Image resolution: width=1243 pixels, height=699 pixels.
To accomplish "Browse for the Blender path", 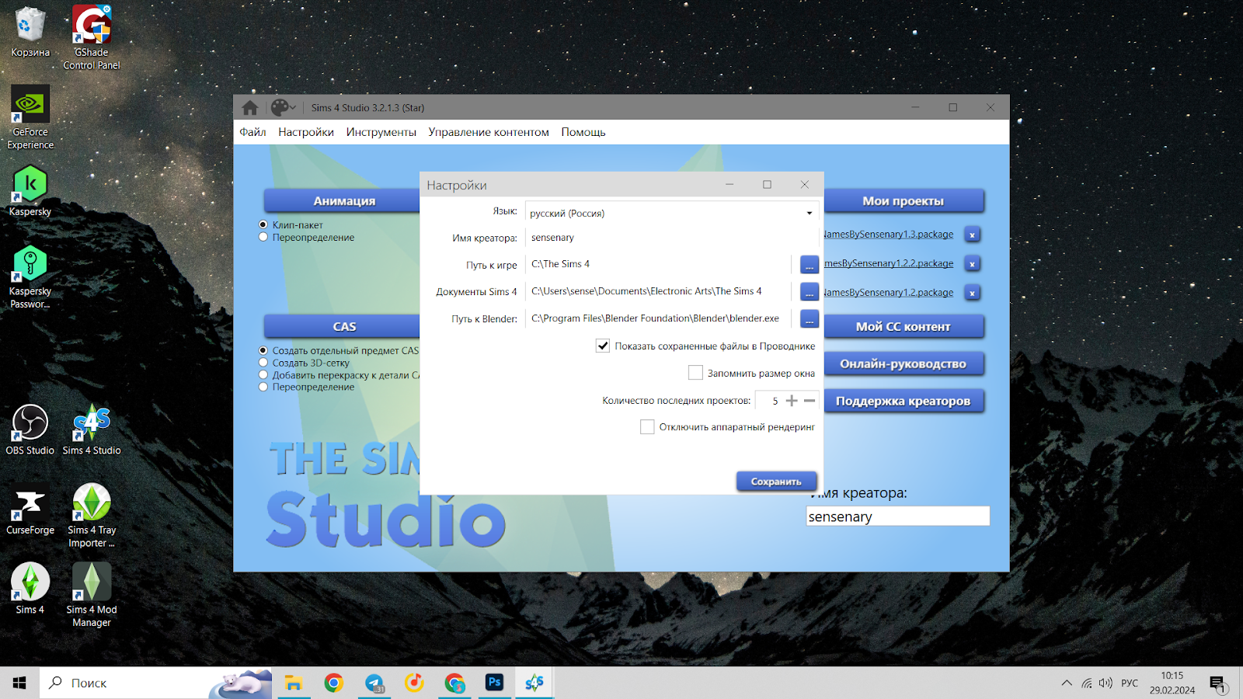I will coord(810,319).
